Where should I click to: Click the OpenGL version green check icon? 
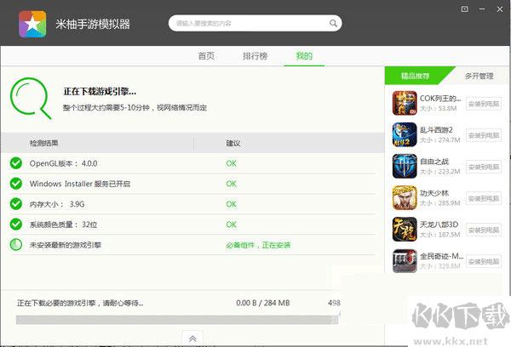click(x=16, y=163)
